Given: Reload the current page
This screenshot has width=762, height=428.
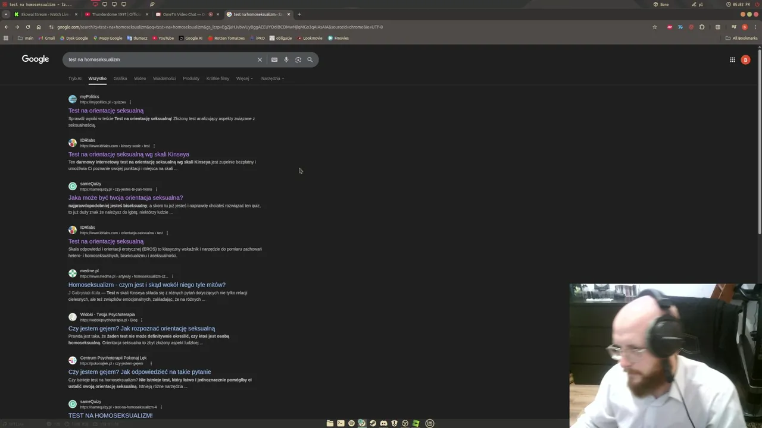Looking at the screenshot, I should 28,27.
